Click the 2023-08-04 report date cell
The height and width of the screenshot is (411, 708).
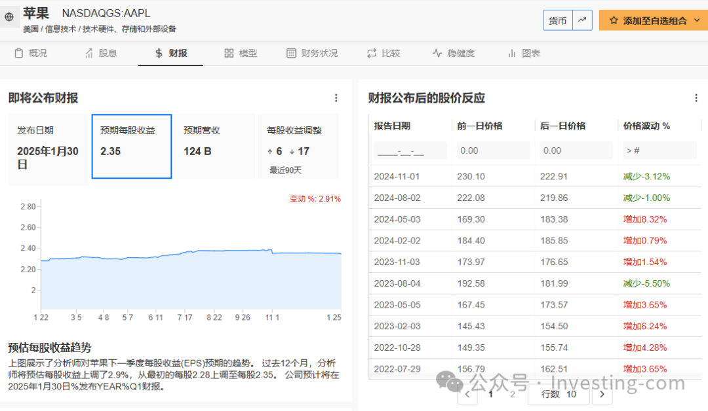pos(397,283)
